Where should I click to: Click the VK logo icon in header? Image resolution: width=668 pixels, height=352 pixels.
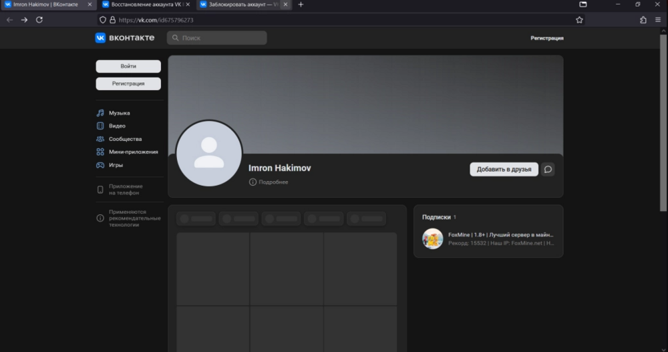100,38
